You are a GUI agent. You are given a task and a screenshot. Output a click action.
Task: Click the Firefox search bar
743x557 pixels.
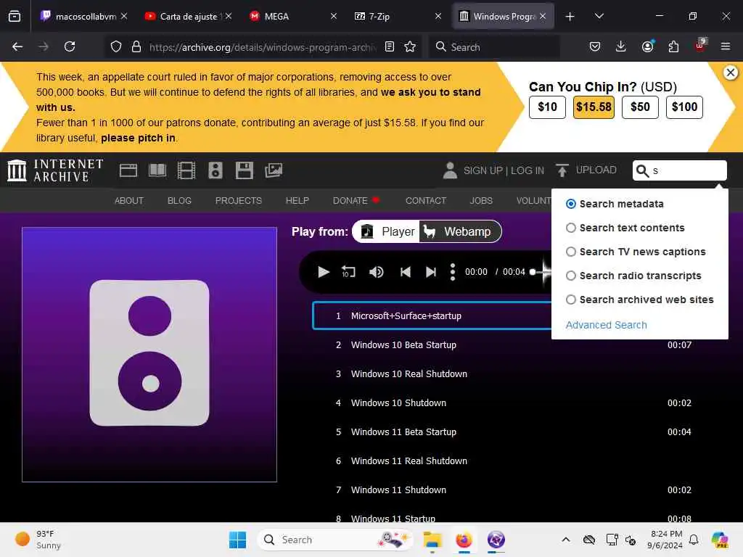point(493,46)
